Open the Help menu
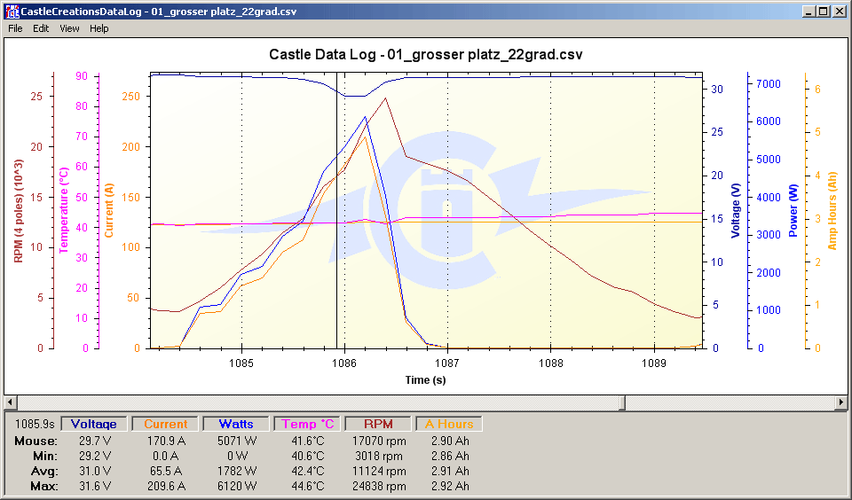The image size is (852, 500). click(99, 28)
